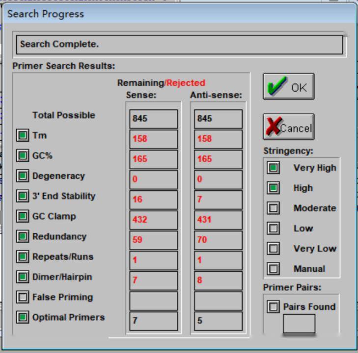The width and height of the screenshot is (358, 353).
Task: Toggle the Tm criterion checkbox
Action: coord(23,136)
